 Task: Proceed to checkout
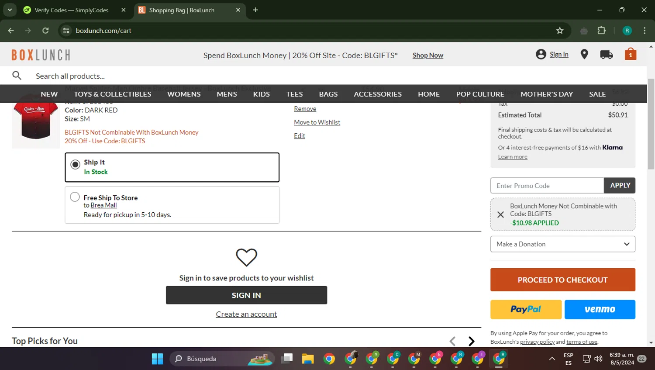coord(562,280)
